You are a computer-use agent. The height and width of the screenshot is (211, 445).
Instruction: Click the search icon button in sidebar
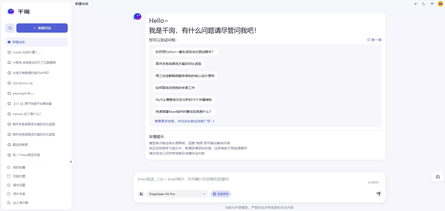click(10, 28)
